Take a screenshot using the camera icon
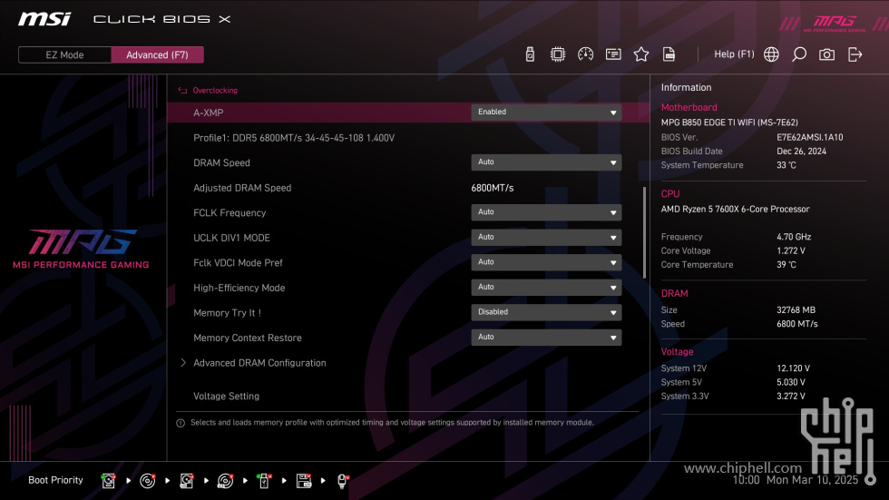Image resolution: width=889 pixels, height=500 pixels. pyautogui.click(x=826, y=54)
